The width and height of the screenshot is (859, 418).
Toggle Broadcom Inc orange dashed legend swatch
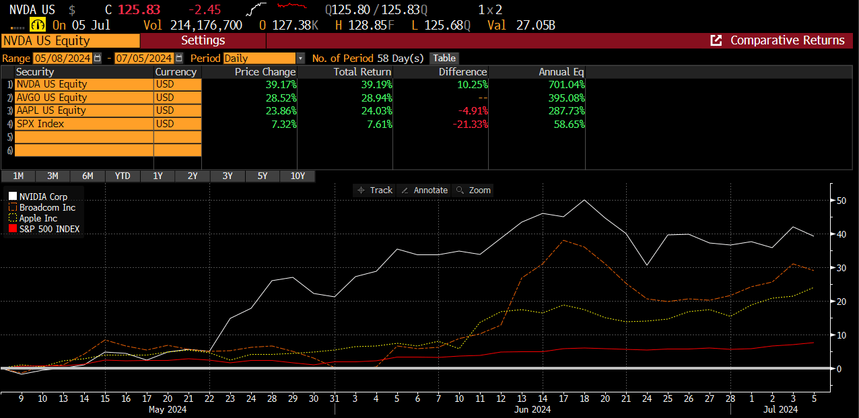[x=13, y=207]
